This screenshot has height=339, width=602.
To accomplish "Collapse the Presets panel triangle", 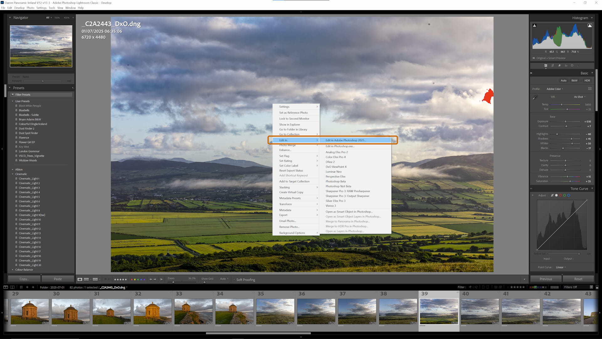I will click(x=10, y=88).
